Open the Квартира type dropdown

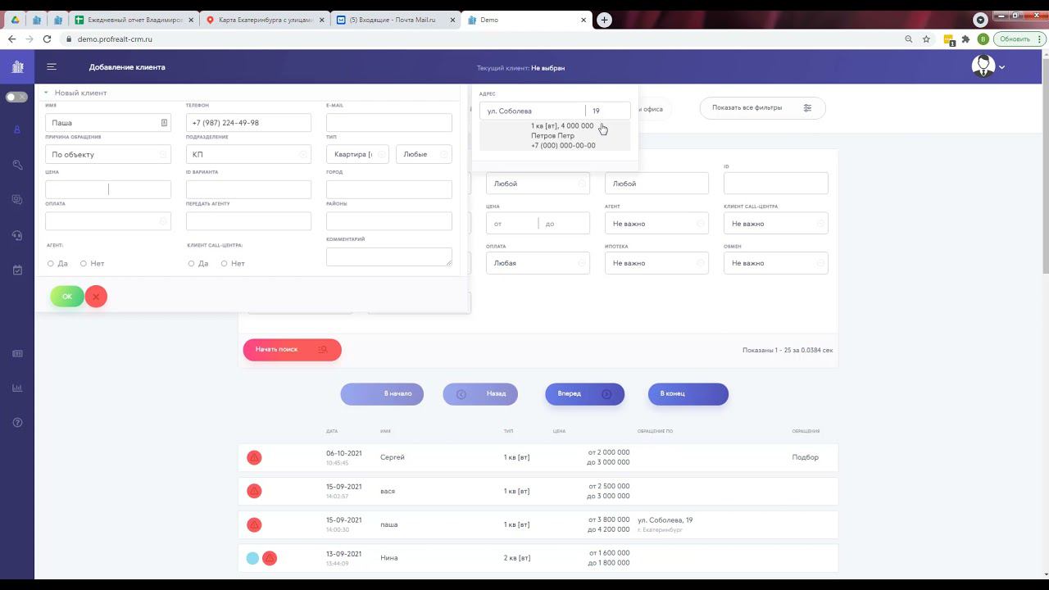(357, 154)
